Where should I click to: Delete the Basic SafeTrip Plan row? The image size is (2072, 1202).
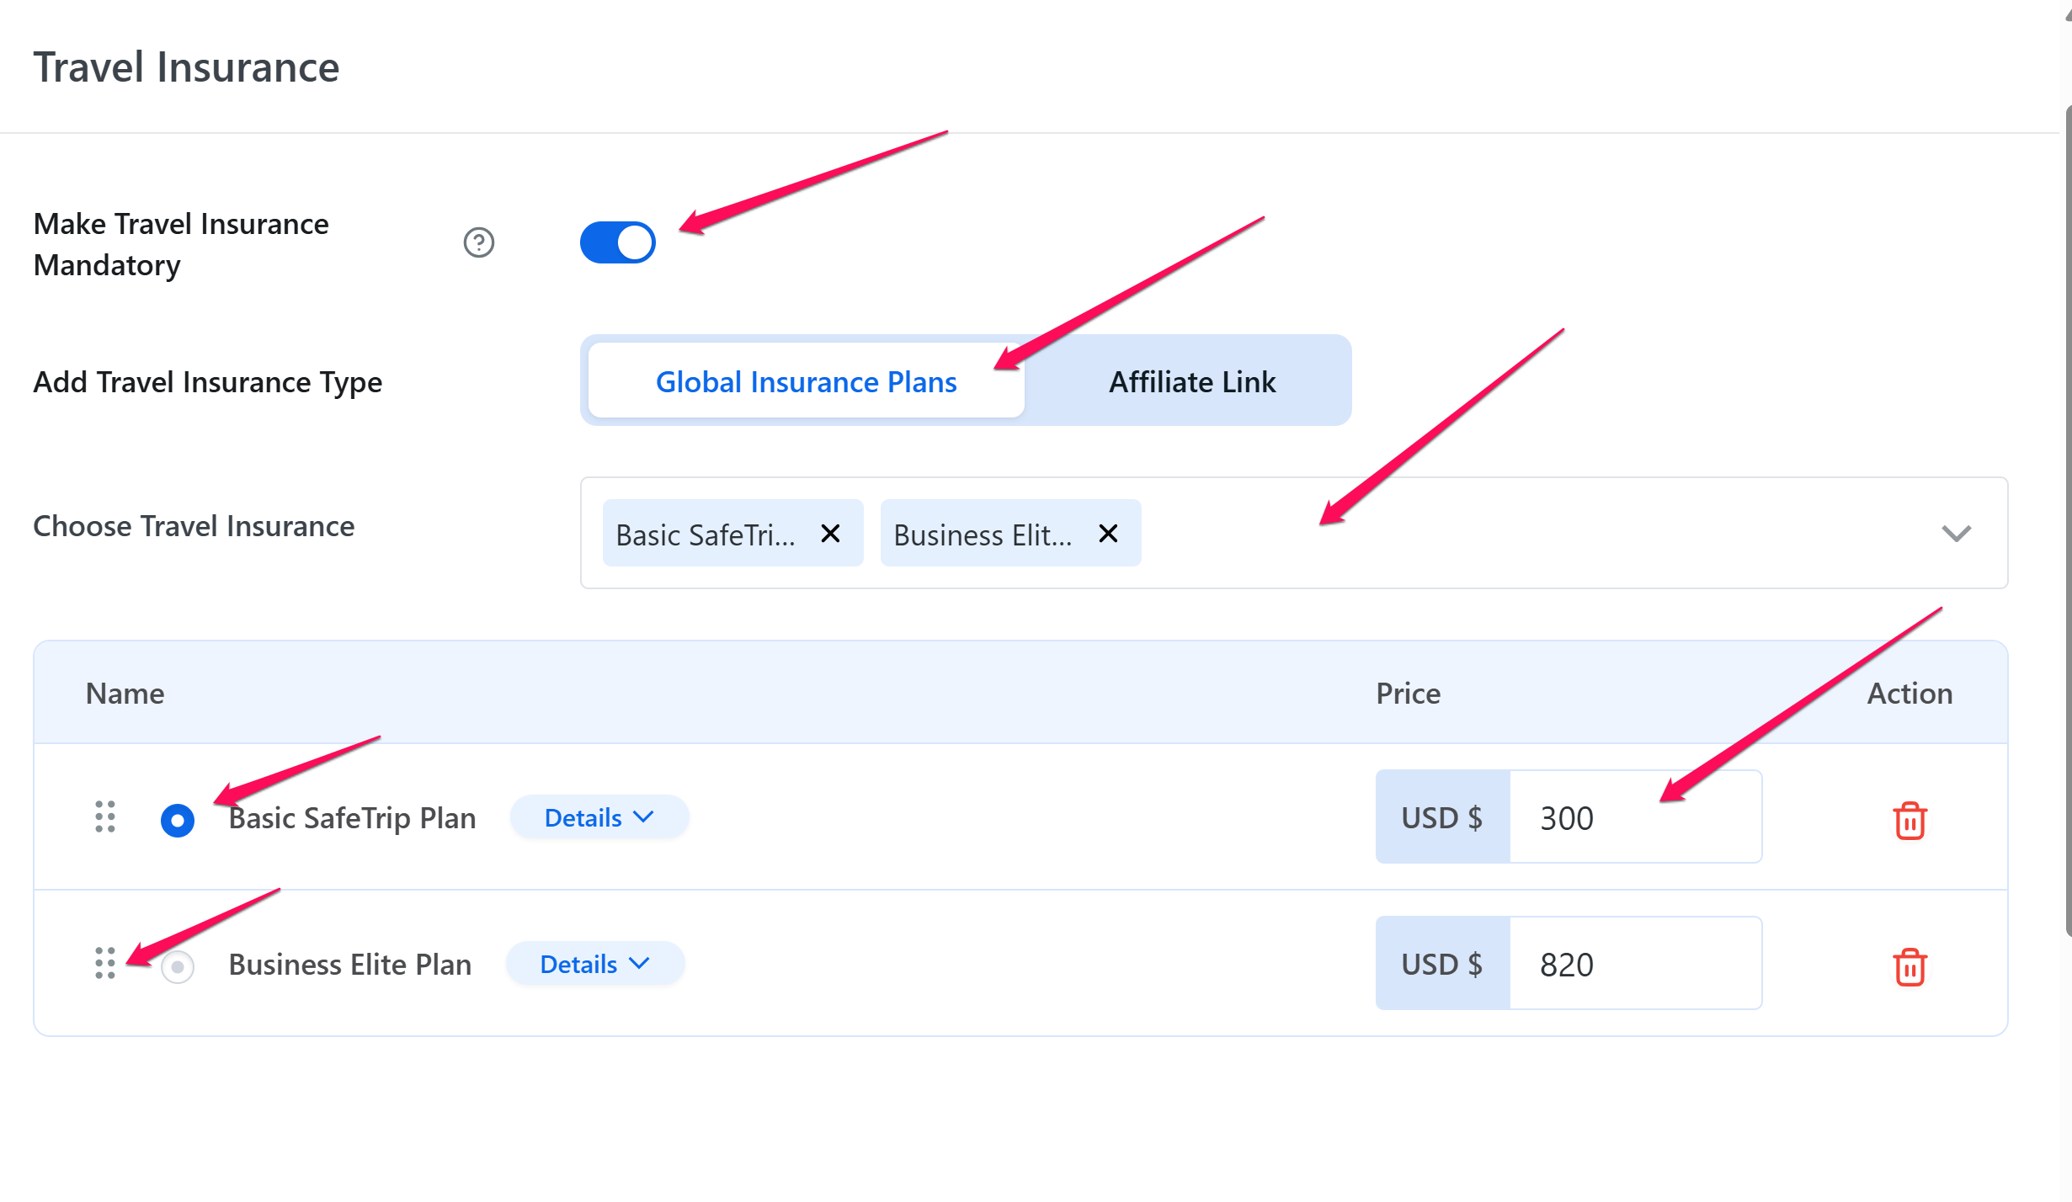(x=1910, y=820)
